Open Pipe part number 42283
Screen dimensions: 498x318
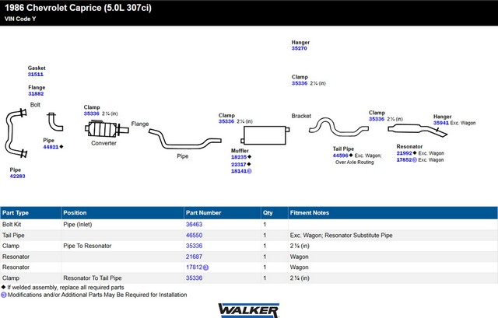pyautogui.click(x=17, y=176)
